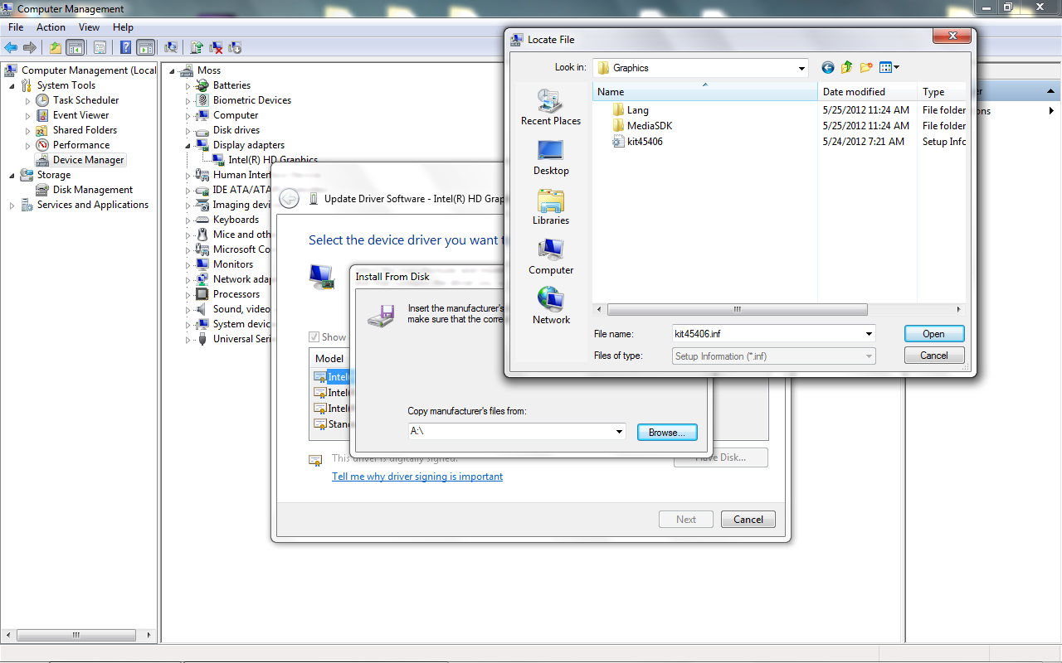This screenshot has width=1062, height=663.
Task: Go back to last folder visited
Action: coord(827,68)
